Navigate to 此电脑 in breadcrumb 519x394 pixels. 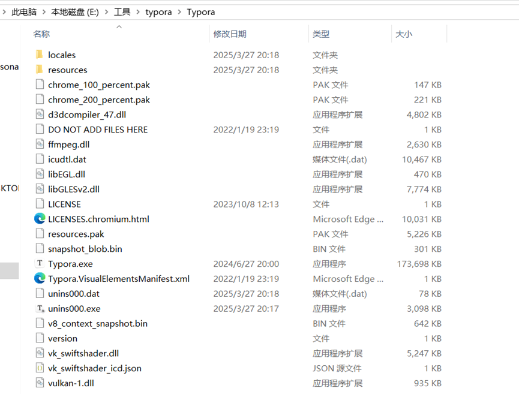pyautogui.click(x=24, y=12)
